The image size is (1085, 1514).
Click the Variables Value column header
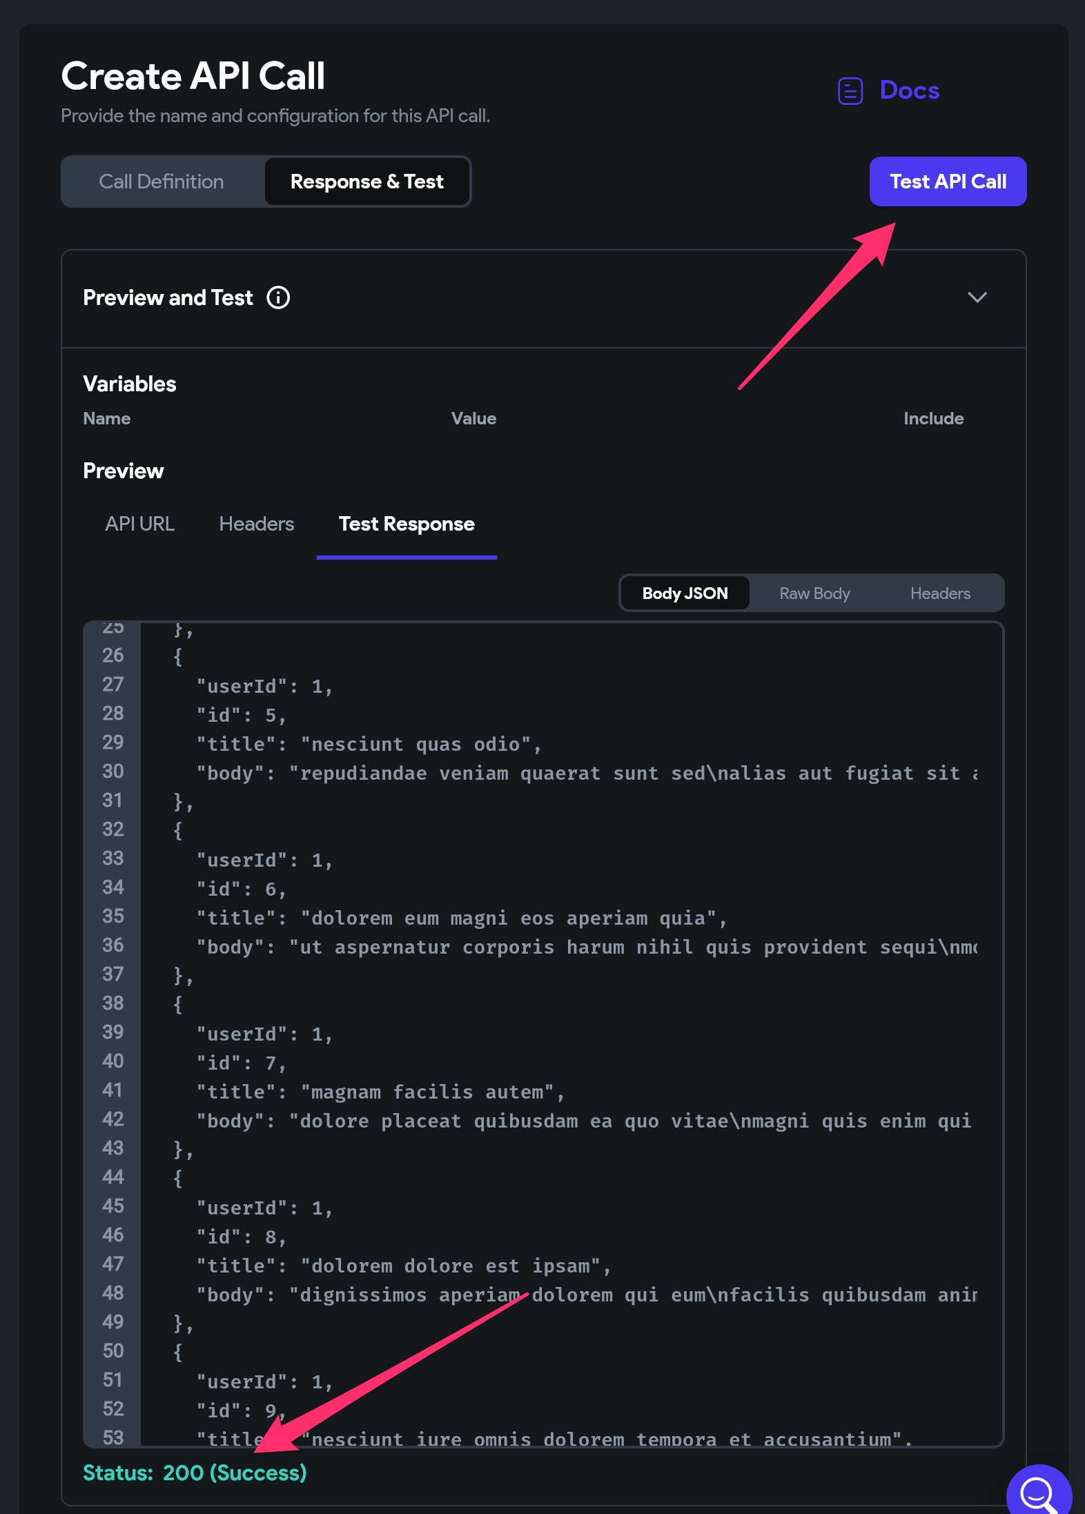[x=473, y=418]
